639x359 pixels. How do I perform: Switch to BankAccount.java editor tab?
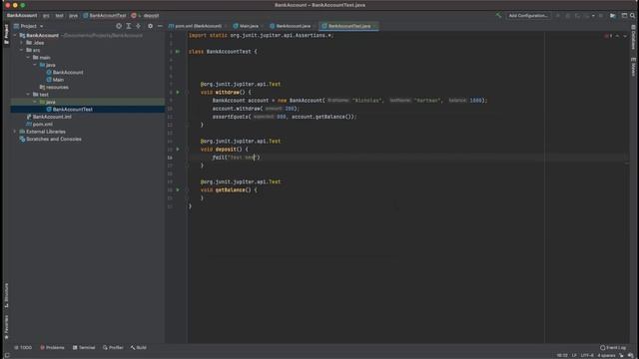(293, 26)
